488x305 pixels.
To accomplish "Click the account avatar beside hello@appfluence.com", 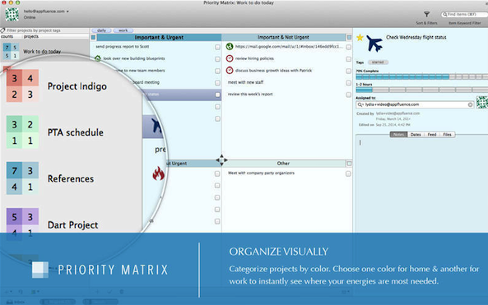I will coord(12,14).
